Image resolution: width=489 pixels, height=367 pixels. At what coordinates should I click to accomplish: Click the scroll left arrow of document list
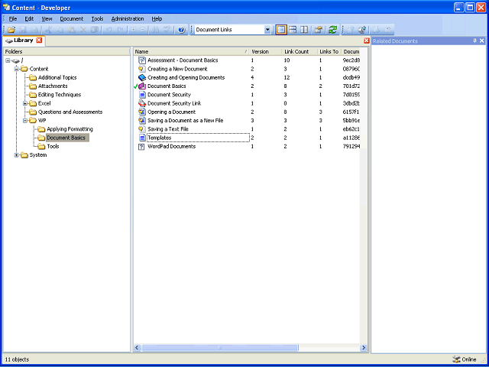[x=138, y=348]
